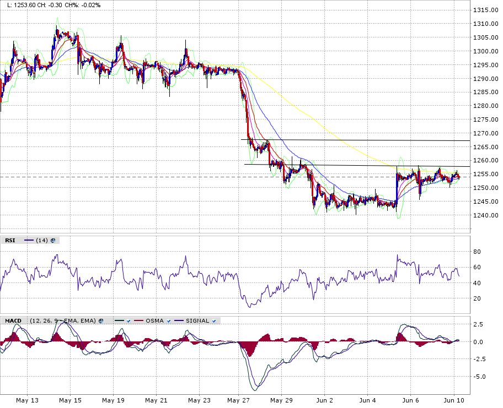The height and width of the screenshot is (408, 503).
Task: Click the RSI settings globe icon
Action: [x=53, y=240]
